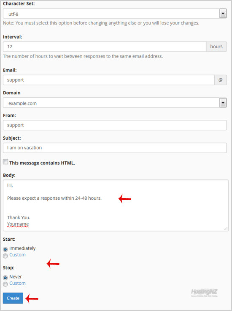Enable This message contains HTML checkbox
The image size is (232, 311).
pyautogui.click(x=5, y=162)
